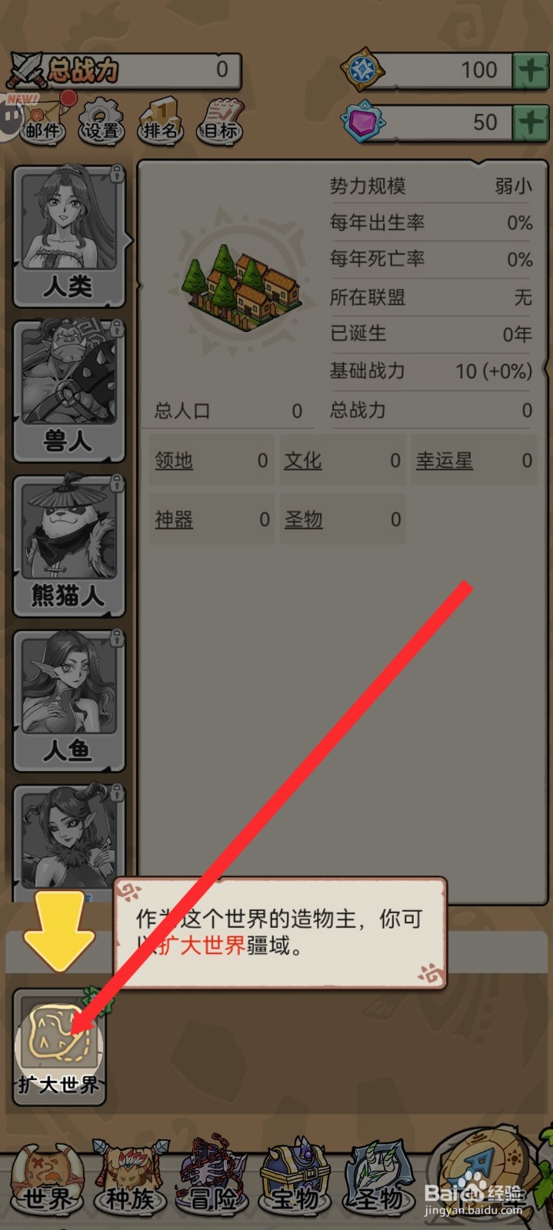Open the 排名 ranking icon

(x=160, y=120)
